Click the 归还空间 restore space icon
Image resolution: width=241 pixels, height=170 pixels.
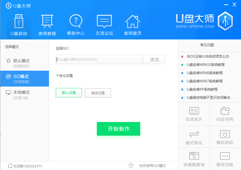coord(225,114)
